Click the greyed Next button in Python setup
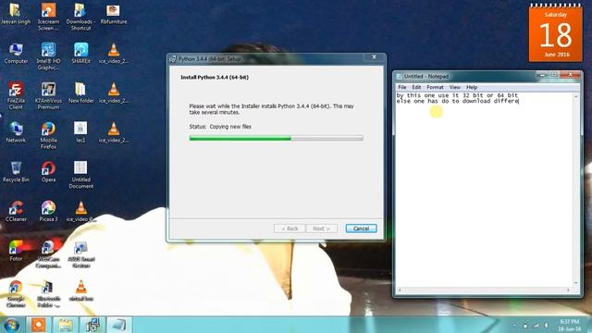The height and width of the screenshot is (333, 592). pyautogui.click(x=321, y=228)
